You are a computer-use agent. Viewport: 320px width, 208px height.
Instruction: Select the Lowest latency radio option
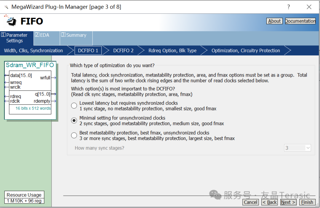[74, 105]
